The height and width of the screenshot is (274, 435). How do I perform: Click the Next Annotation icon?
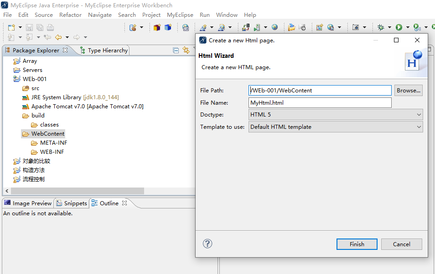pyautogui.click(x=11, y=37)
